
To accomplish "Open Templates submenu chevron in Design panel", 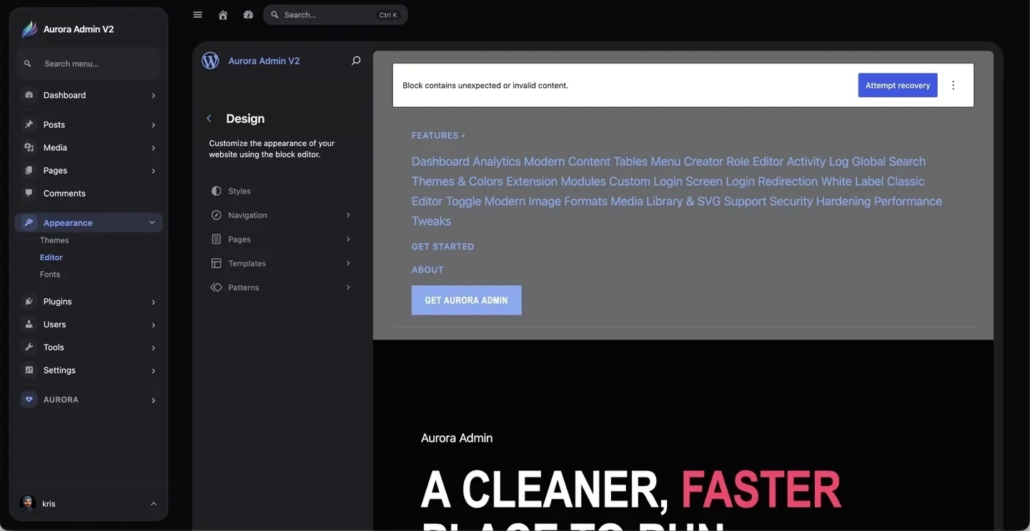I will (x=348, y=263).
